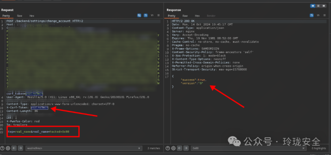This screenshot has height=155, width=331.
Task: Open the Request search help icon
Action: (2, 148)
